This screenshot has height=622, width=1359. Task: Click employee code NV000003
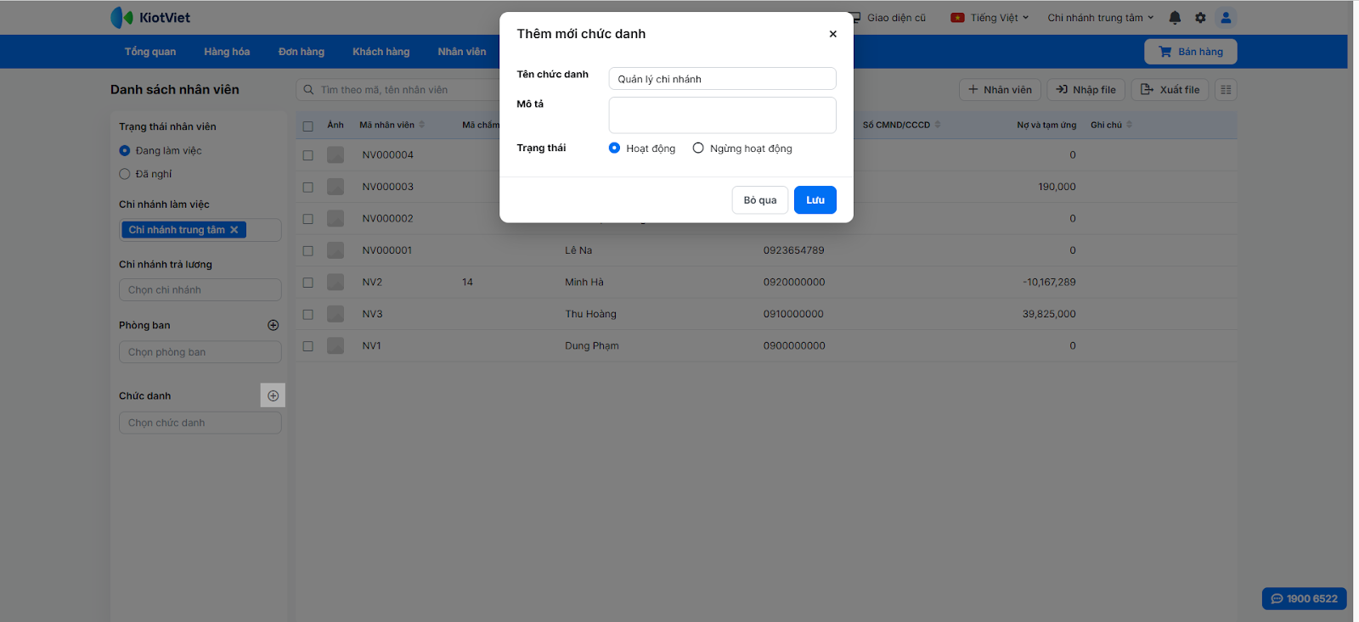pyautogui.click(x=387, y=187)
